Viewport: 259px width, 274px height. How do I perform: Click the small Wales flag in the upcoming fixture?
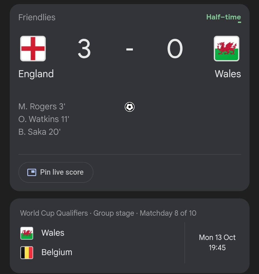[27, 233]
